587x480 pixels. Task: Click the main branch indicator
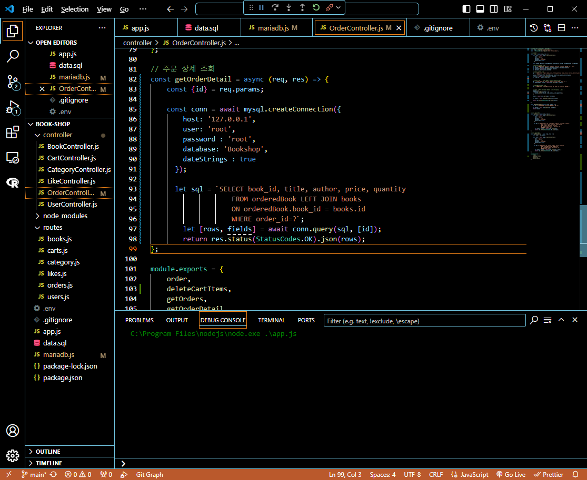tap(34, 475)
